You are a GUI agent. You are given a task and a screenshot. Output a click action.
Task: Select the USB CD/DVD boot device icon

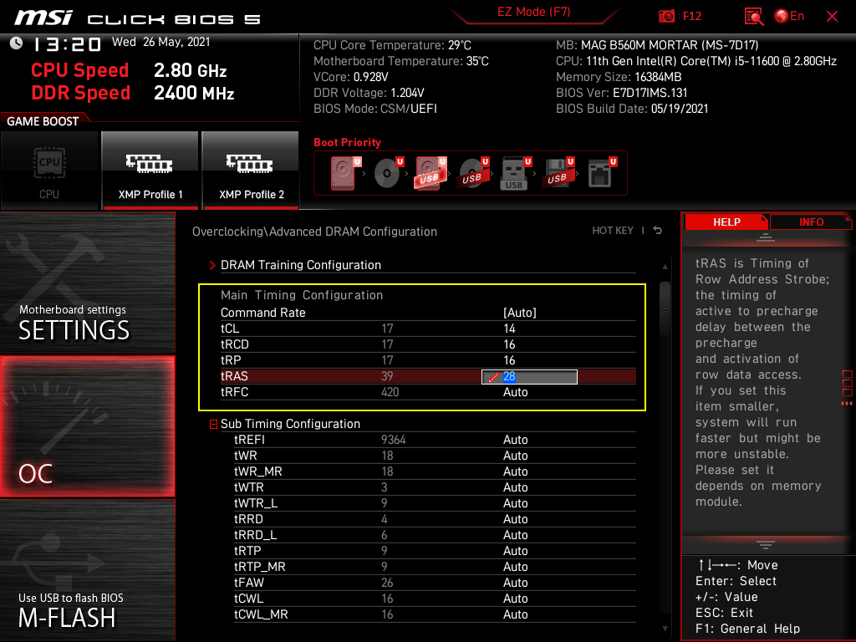[x=473, y=173]
